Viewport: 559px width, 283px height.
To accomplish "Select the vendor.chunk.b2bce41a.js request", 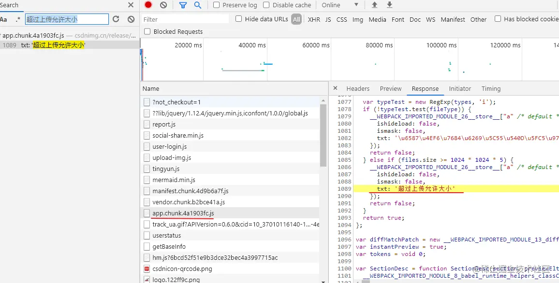I will tap(231, 202).
